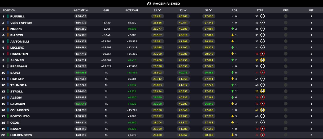Image resolution: width=323 pixels, height=139 pixels.
Task: Expand the S3 sector column dropdown
Action: tap(211, 10)
